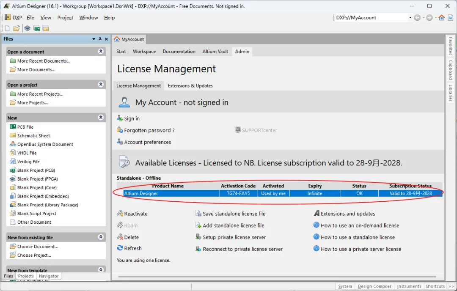Screen dimensions: 457x291
Task: Open the File menu
Action: pyautogui.click(x=30, y=17)
